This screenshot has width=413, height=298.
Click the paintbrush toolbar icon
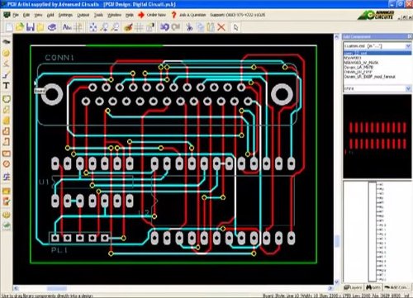[128, 27]
